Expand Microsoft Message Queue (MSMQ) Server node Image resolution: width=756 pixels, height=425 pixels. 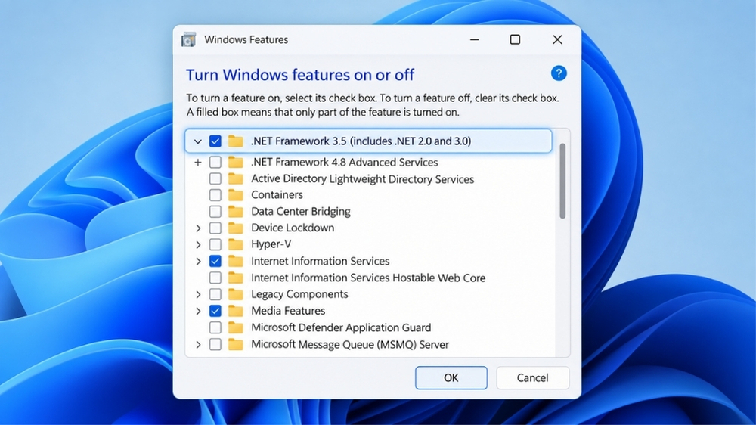(198, 344)
